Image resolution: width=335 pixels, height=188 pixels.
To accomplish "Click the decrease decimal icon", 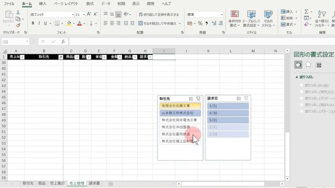I will coord(221,23).
